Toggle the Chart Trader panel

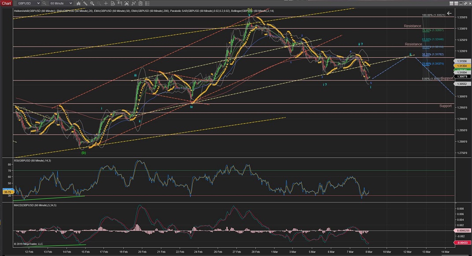coord(120,3)
